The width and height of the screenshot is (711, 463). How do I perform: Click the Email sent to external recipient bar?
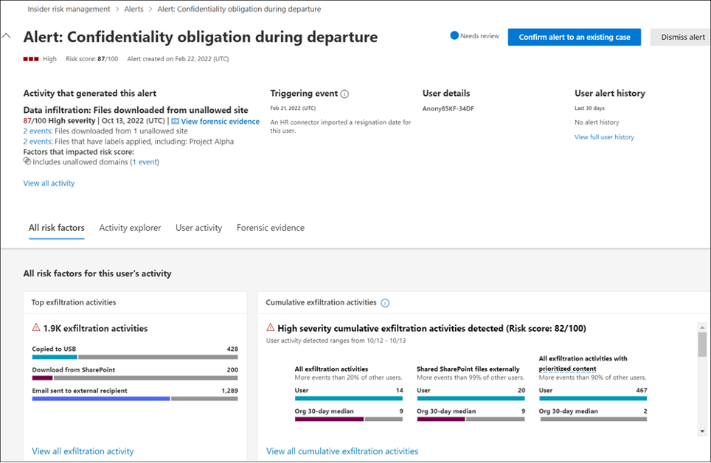(101, 399)
